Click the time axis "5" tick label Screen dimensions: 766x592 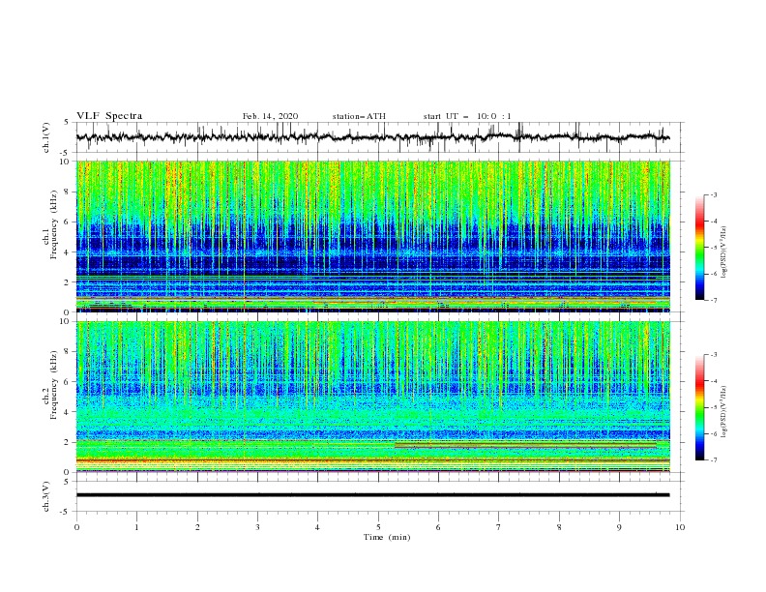coord(378,527)
